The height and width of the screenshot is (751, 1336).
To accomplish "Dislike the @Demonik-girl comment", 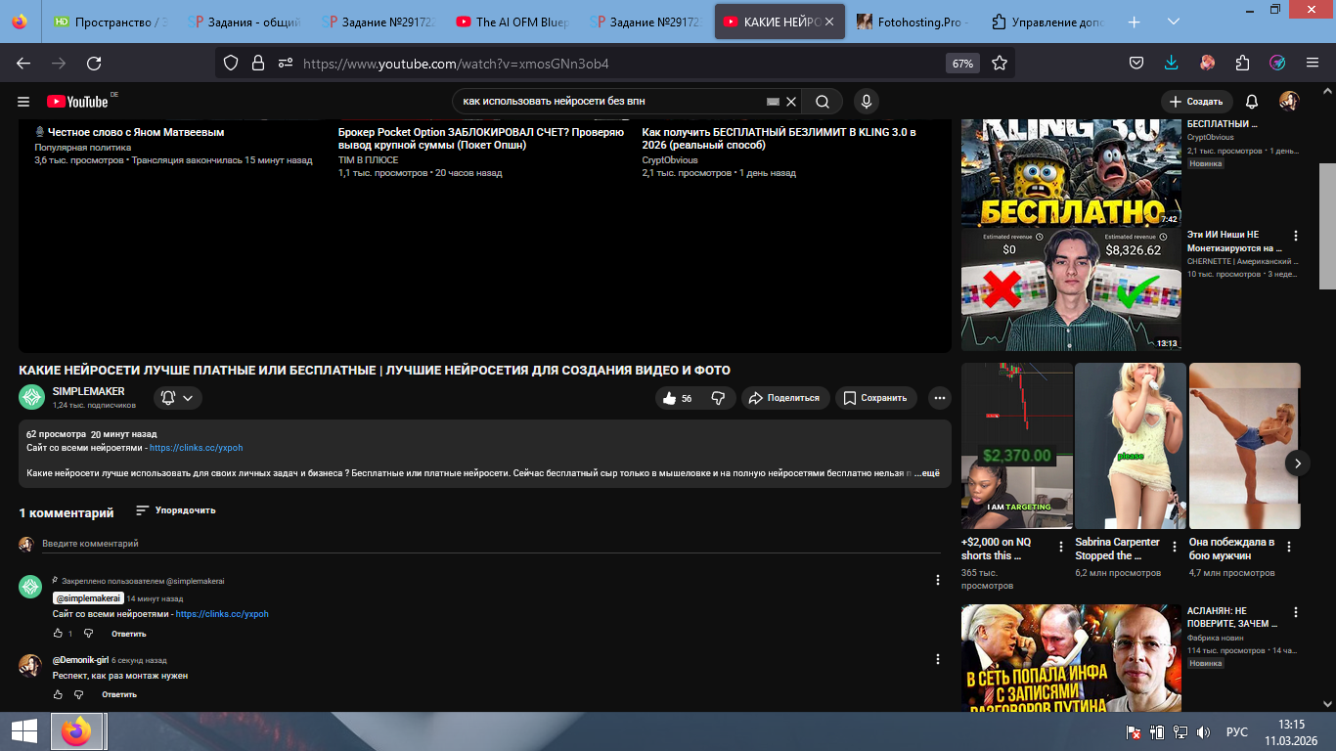I will (x=79, y=694).
